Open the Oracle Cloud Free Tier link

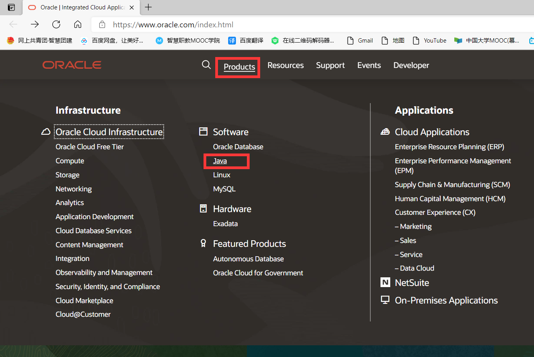89,147
